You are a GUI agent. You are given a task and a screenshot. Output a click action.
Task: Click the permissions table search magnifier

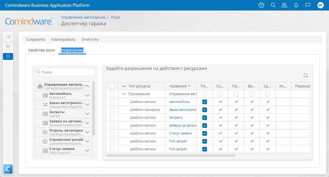click(x=306, y=76)
